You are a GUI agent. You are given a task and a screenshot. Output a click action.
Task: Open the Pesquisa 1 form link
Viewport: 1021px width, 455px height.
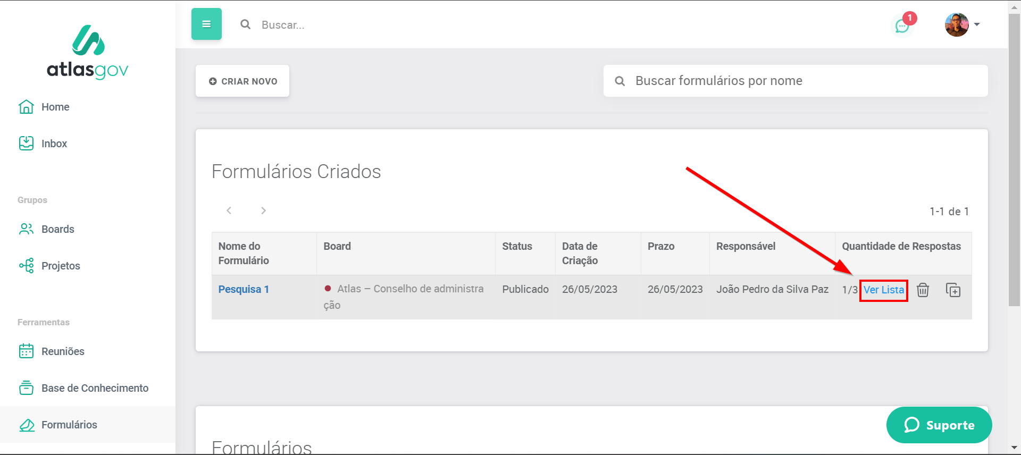pyautogui.click(x=244, y=289)
